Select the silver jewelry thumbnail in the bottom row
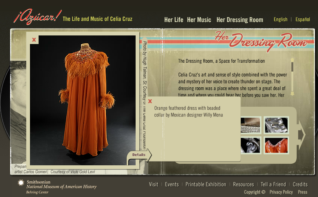This screenshot has width=318, height=197. tap(250, 146)
